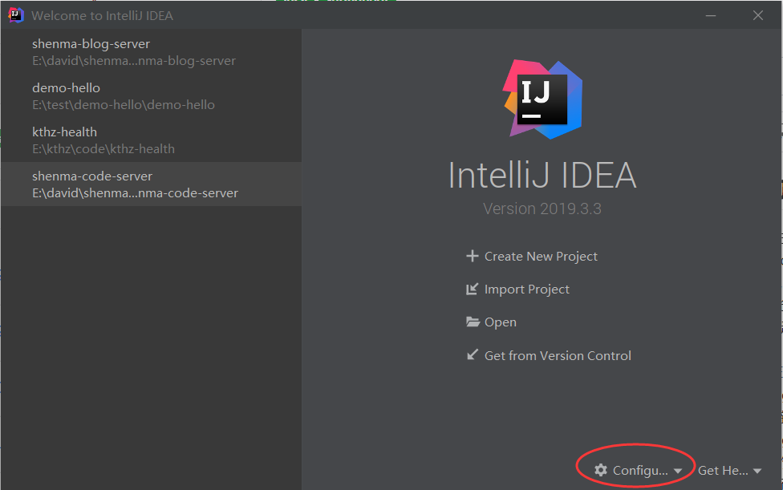Open recent project shenma-code-server
This screenshot has width=783, height=490.
pos(151,184)
